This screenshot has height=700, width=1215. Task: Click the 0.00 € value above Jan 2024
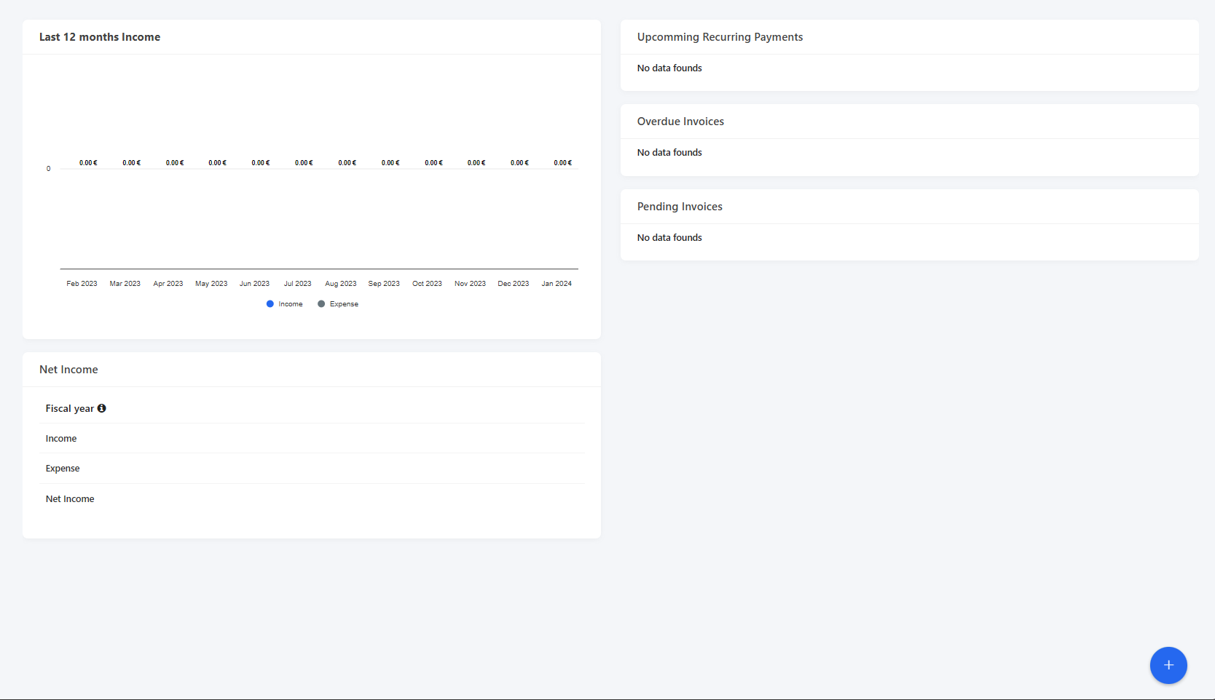point(563,163)
